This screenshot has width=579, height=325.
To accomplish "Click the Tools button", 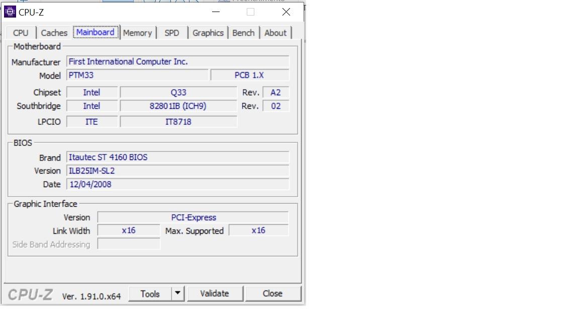I will tap(150, 294).
